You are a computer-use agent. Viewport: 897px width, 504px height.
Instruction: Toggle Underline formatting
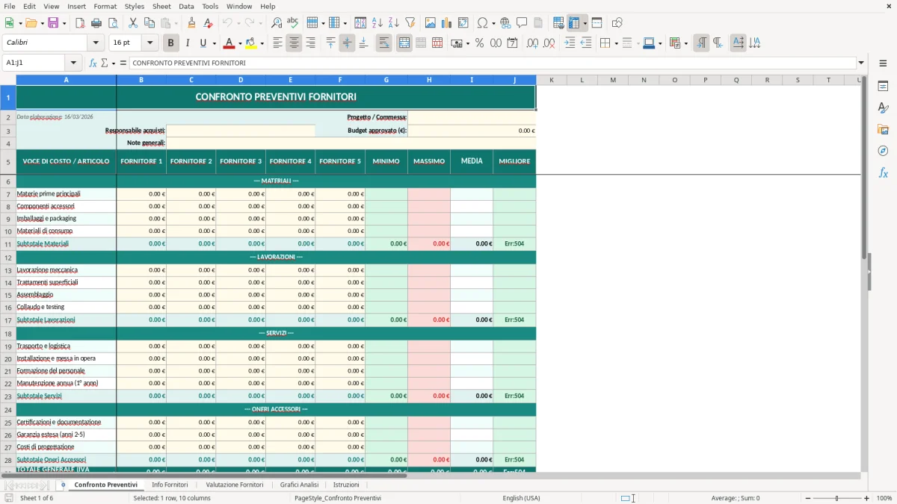pos(203,43)
